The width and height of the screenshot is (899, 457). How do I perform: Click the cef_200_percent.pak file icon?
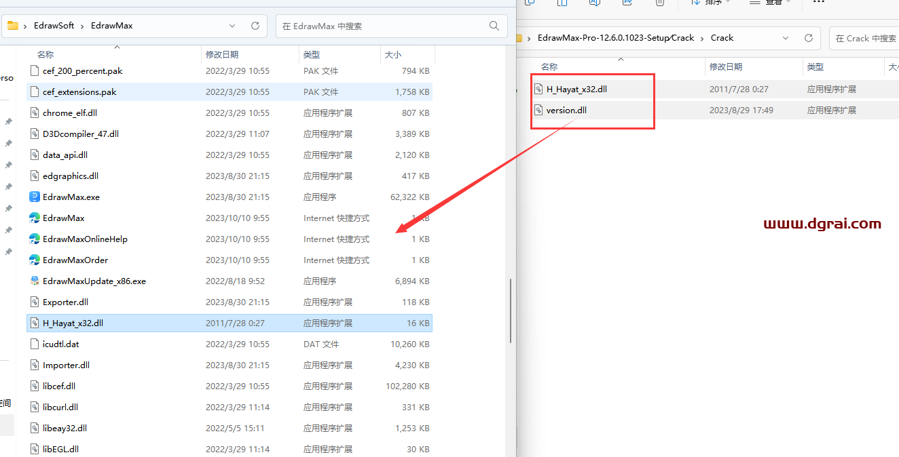[x=35, y=71]
